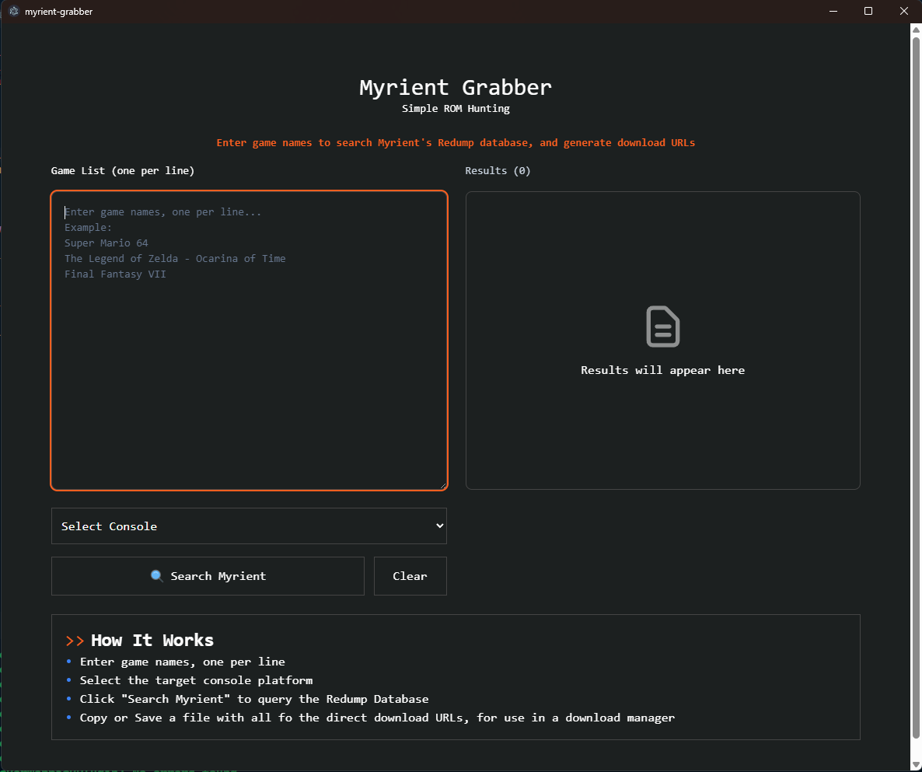Click the Results (0) label
The height and width of the screenshot is (772, 922).
498,170
